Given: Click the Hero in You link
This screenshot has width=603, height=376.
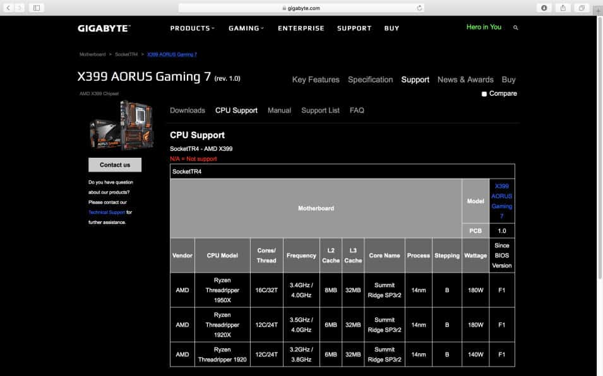Looking at the screenshot, I should [484, 27].
